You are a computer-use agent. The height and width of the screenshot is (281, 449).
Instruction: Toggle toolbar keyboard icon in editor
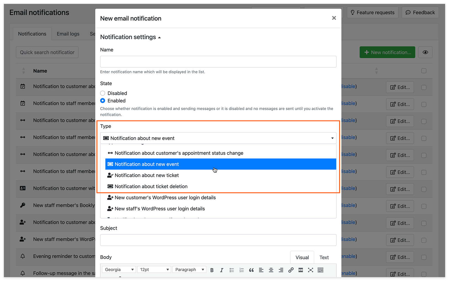pos(320,270)
